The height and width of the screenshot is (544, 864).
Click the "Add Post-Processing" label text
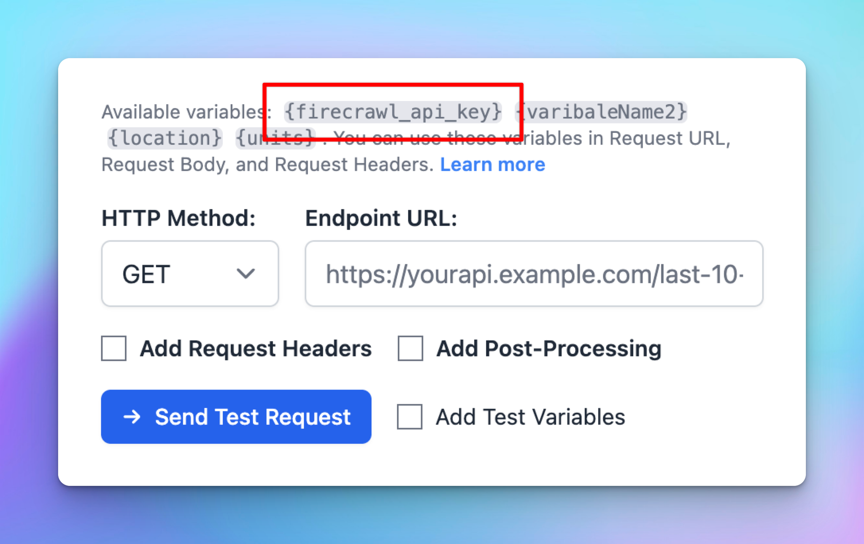point(549,349)
